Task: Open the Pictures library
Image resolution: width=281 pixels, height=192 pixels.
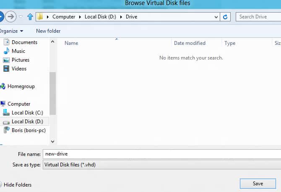Action: [20, 60]
